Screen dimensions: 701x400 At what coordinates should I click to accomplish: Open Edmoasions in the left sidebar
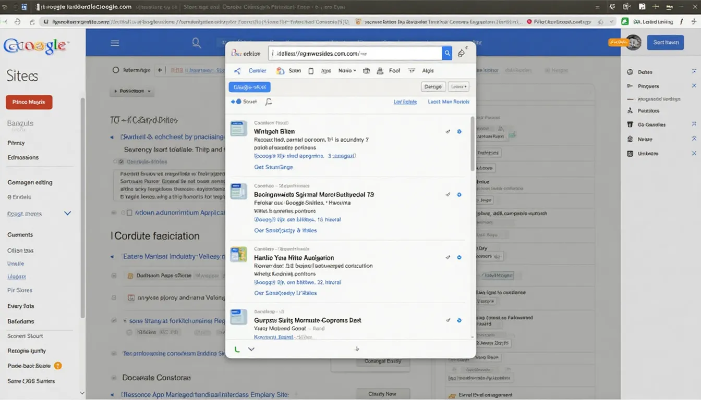point(23,157)
